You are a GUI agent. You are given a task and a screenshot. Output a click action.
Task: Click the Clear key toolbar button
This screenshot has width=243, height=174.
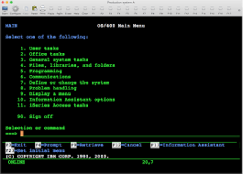coord(85,10)
